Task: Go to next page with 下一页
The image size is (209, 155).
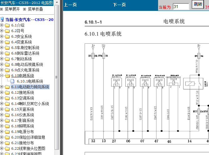Action: 119,5
